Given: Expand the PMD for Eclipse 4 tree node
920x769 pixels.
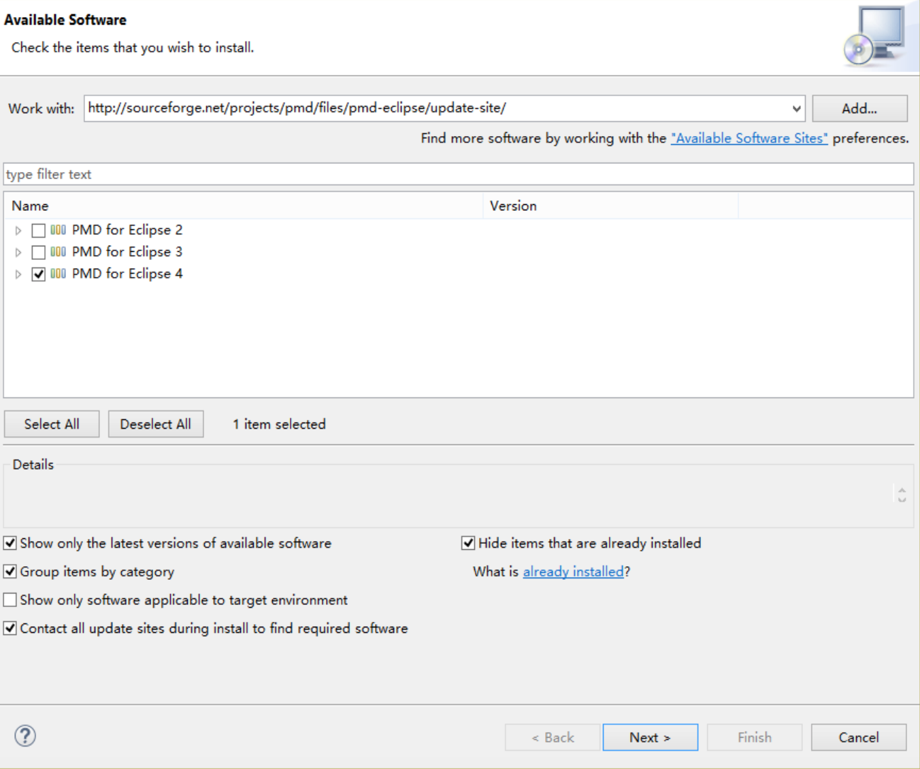Looking at the screenshot, I should click(18, 274).
